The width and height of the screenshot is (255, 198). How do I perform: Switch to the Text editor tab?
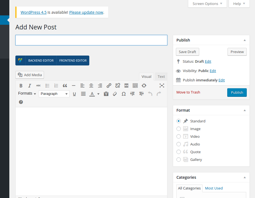pos(161,77)
